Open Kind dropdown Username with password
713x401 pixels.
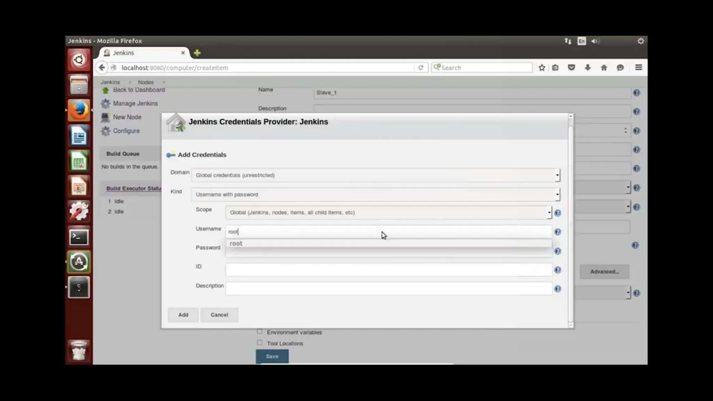click(x=375, y=194)
